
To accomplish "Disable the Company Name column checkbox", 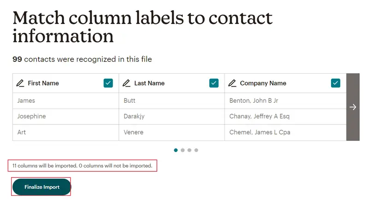I will pyautogui.click(x=336, y=83).
